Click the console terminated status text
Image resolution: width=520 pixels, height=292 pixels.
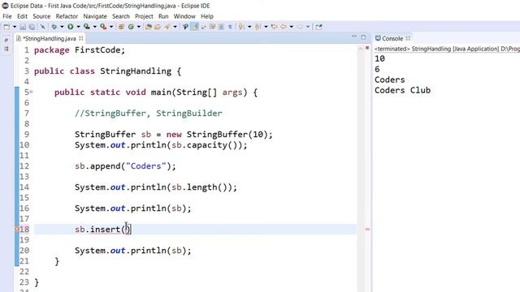(447, 49)
